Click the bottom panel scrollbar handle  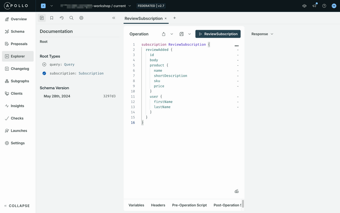[243, 204]
